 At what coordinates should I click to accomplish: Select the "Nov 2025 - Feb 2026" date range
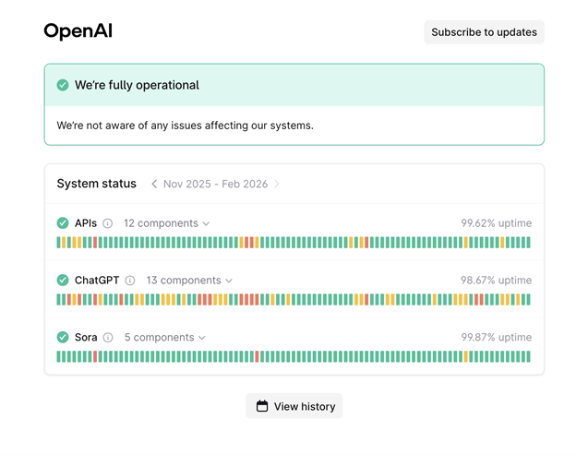[x=215, y=184]
